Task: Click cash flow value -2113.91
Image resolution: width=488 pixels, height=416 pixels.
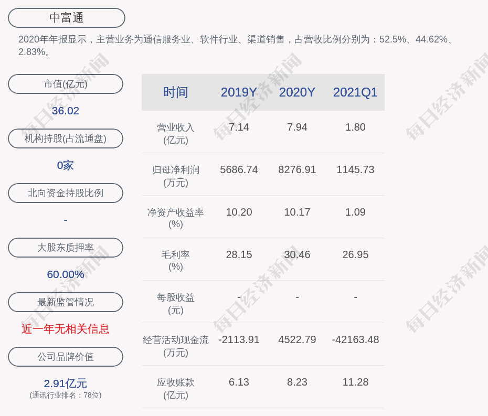Action: [x=239, y=340]
